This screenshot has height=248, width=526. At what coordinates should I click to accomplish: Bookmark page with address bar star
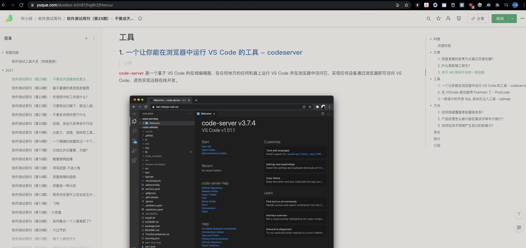406,5
